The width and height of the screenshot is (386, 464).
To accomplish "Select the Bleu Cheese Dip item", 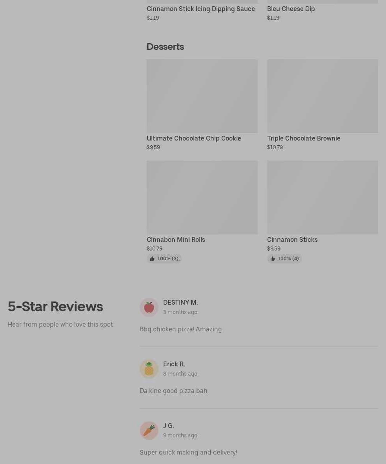I will [x=291, y=9].
